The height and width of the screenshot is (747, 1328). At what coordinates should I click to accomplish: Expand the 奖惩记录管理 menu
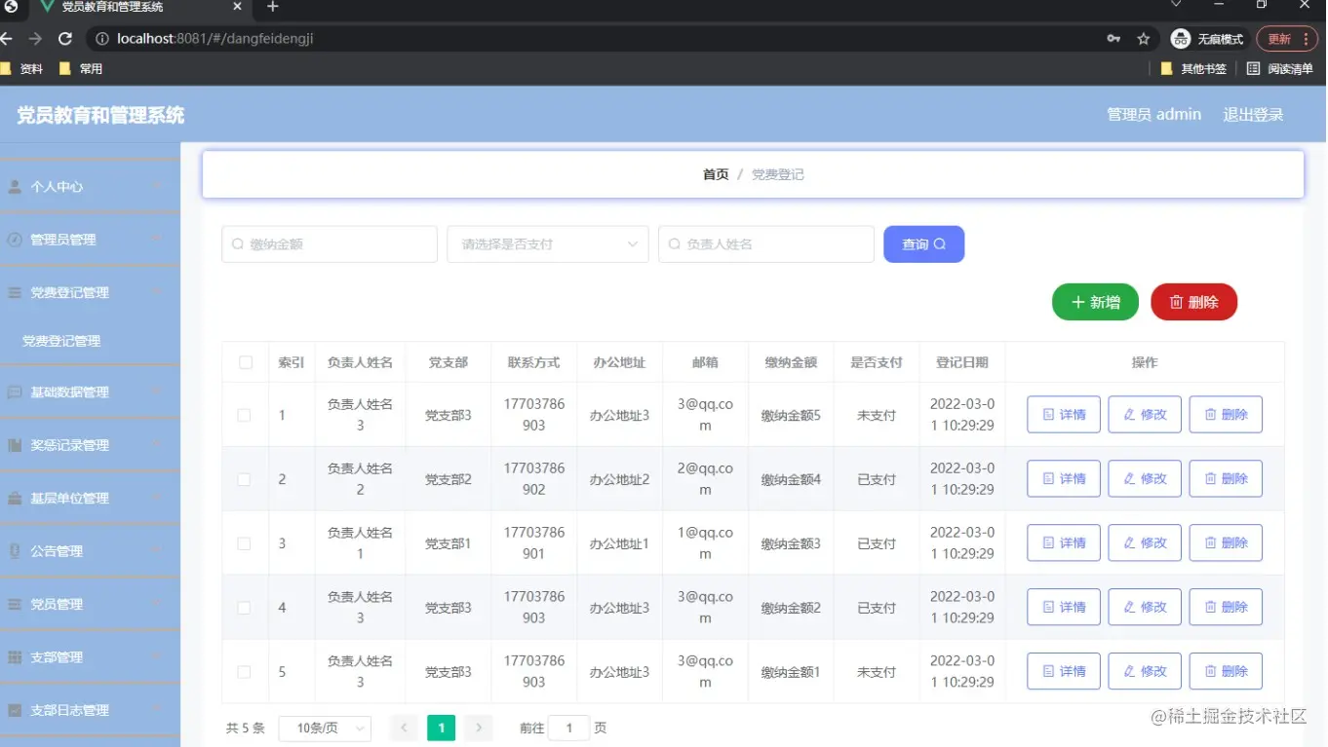point(90,445)
